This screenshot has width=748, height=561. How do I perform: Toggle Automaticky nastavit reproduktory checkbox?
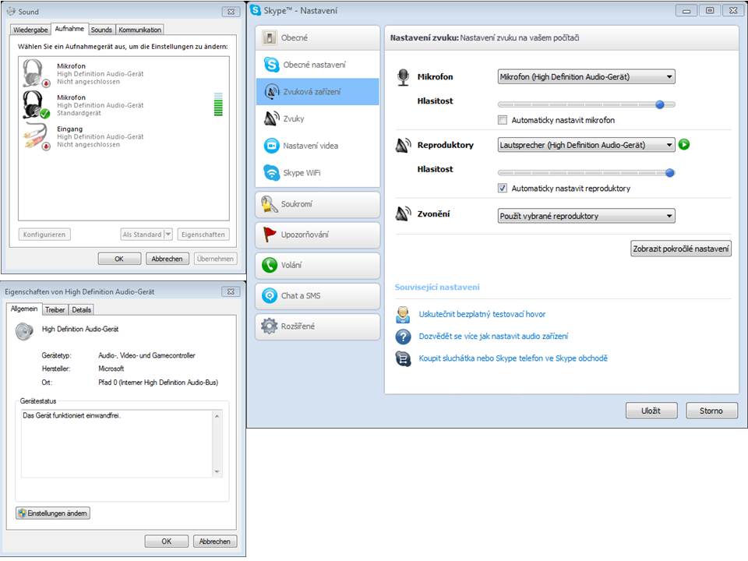pos(503,188)
